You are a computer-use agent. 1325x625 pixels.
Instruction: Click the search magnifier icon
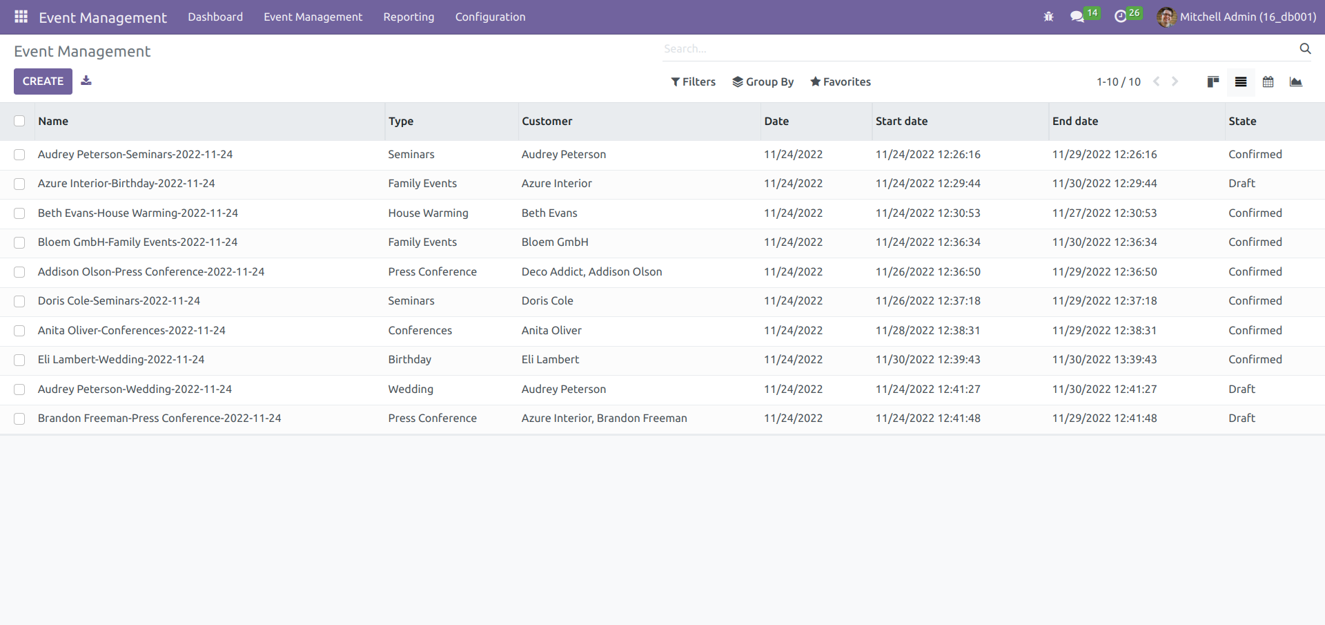click(1304, 48)
